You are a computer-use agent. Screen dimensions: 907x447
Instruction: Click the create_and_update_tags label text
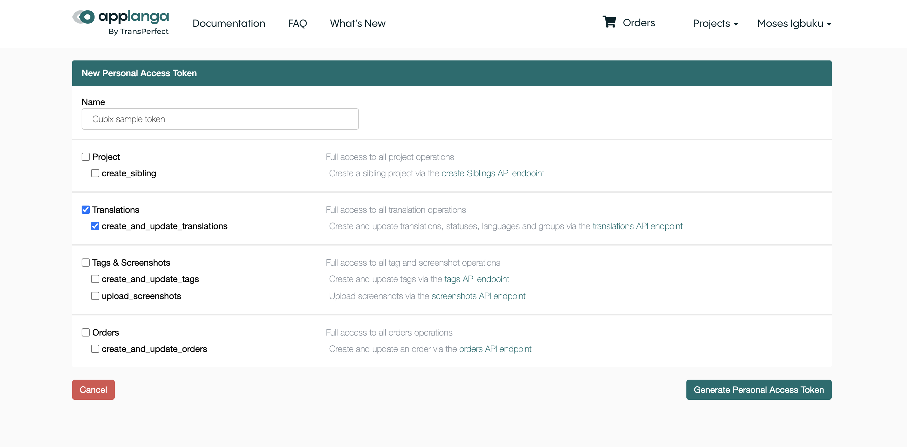(x=150, y=279)
